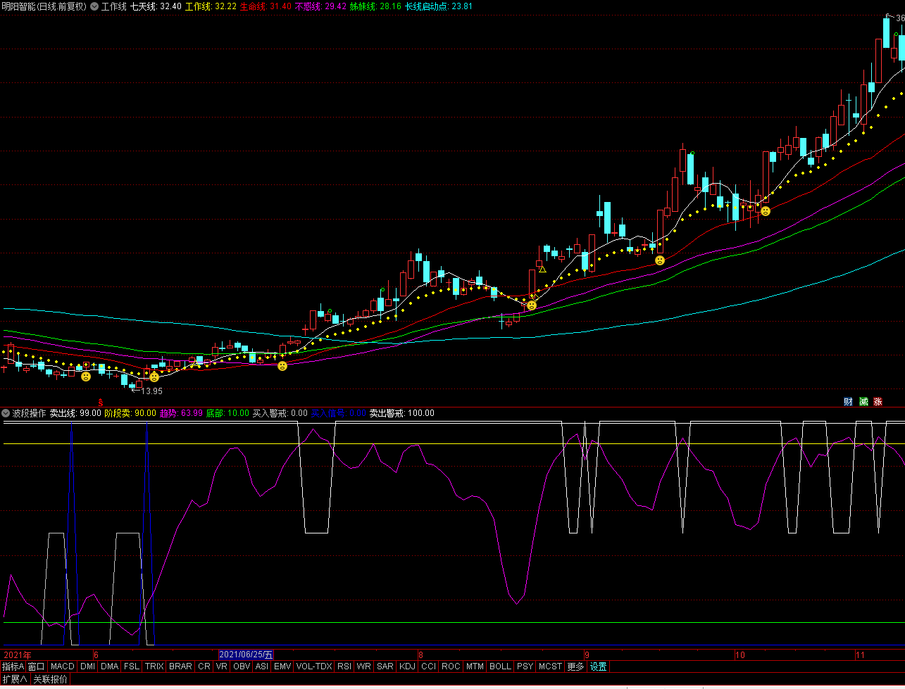The height and width of the screenshot is (689, 905).
Task: Open the main chart indicator dropdown beside 工作线
Action: [x=94, y=6]
